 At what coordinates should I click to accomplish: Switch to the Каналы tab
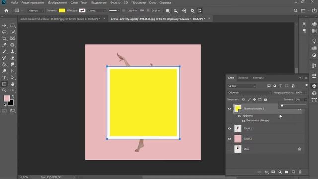243,78
